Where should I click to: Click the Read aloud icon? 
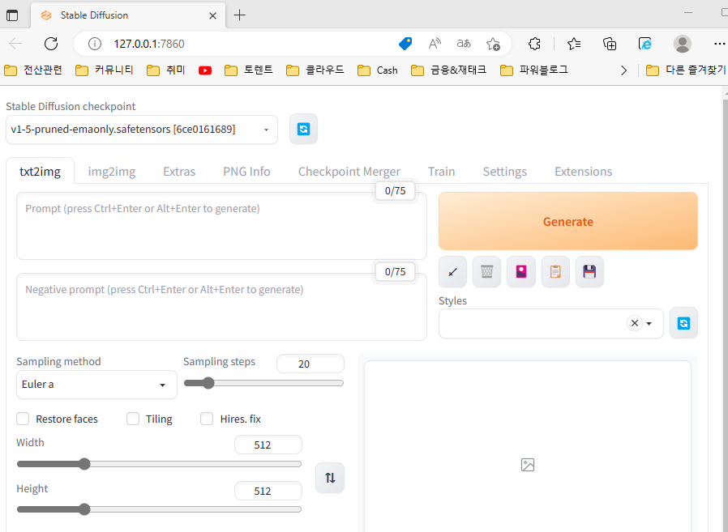tap(435, 44)
